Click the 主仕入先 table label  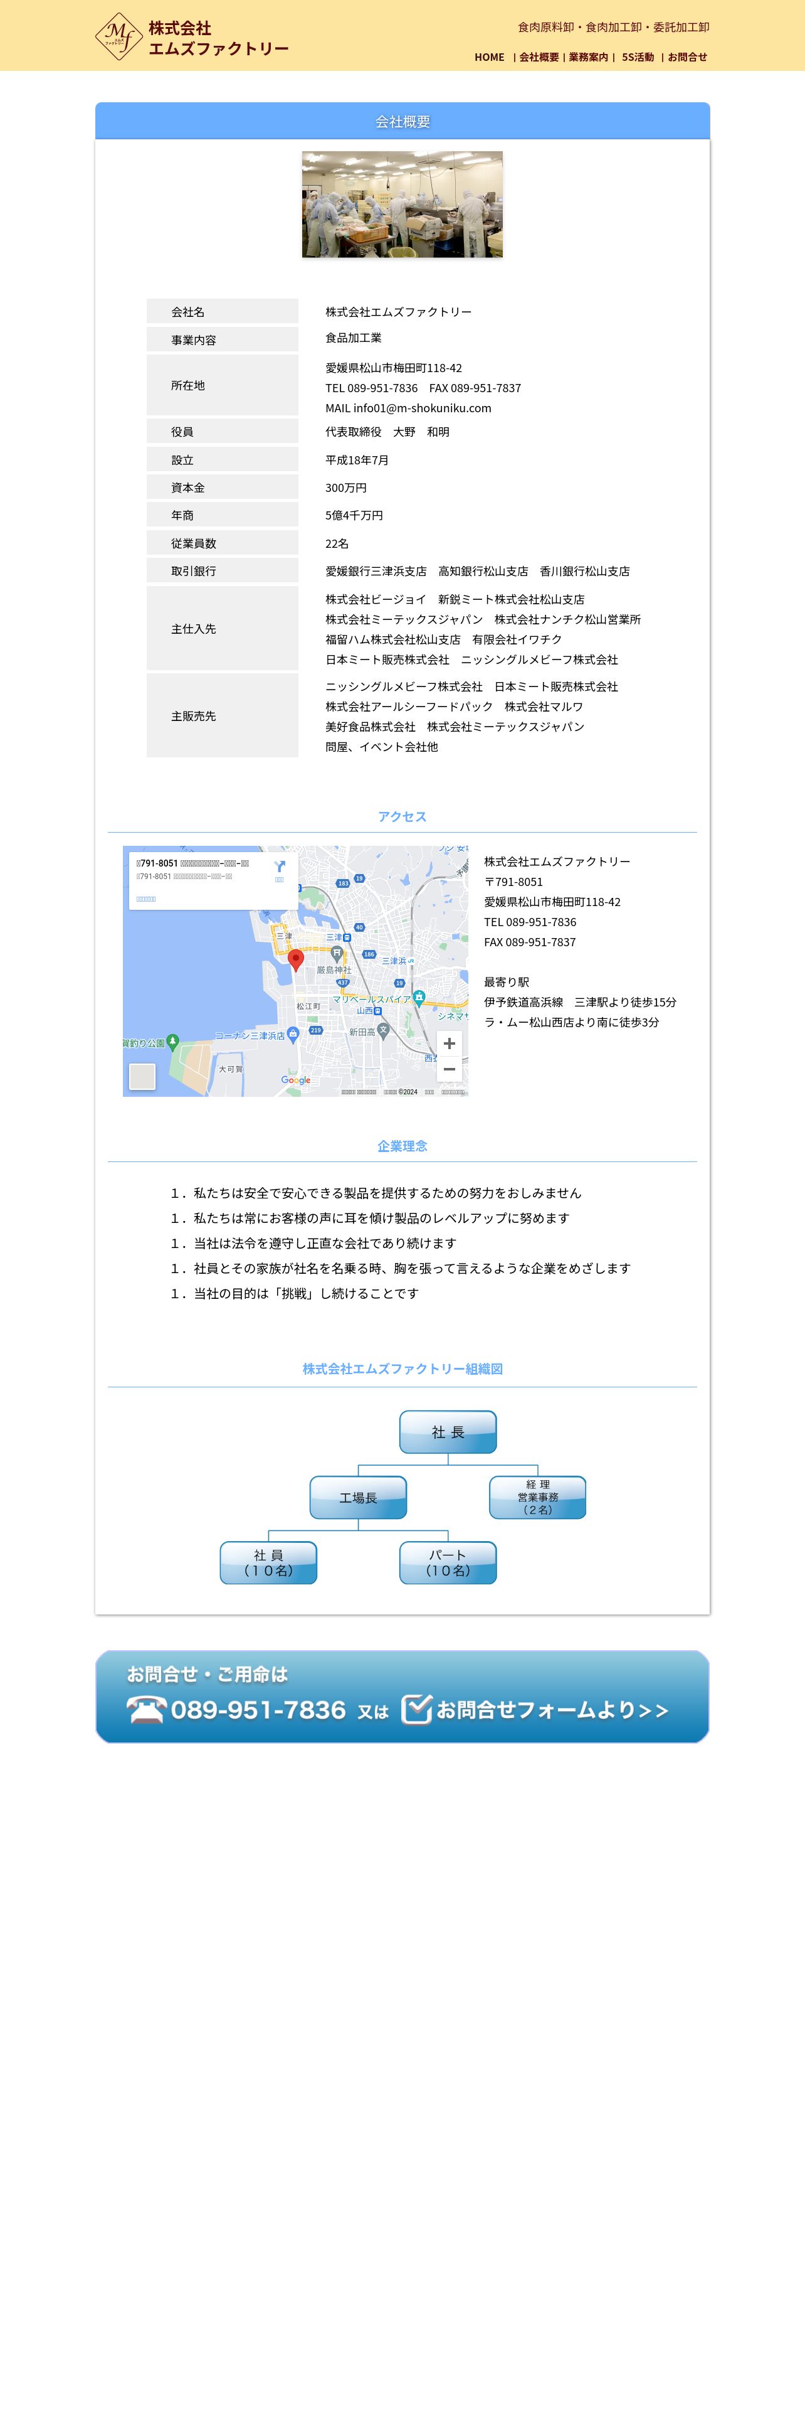pos(222,629)
